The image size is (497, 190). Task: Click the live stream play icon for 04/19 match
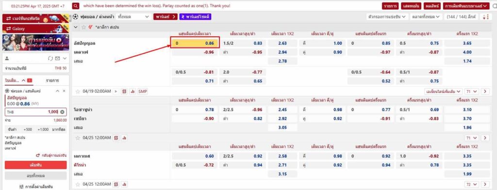coord(116,92)
